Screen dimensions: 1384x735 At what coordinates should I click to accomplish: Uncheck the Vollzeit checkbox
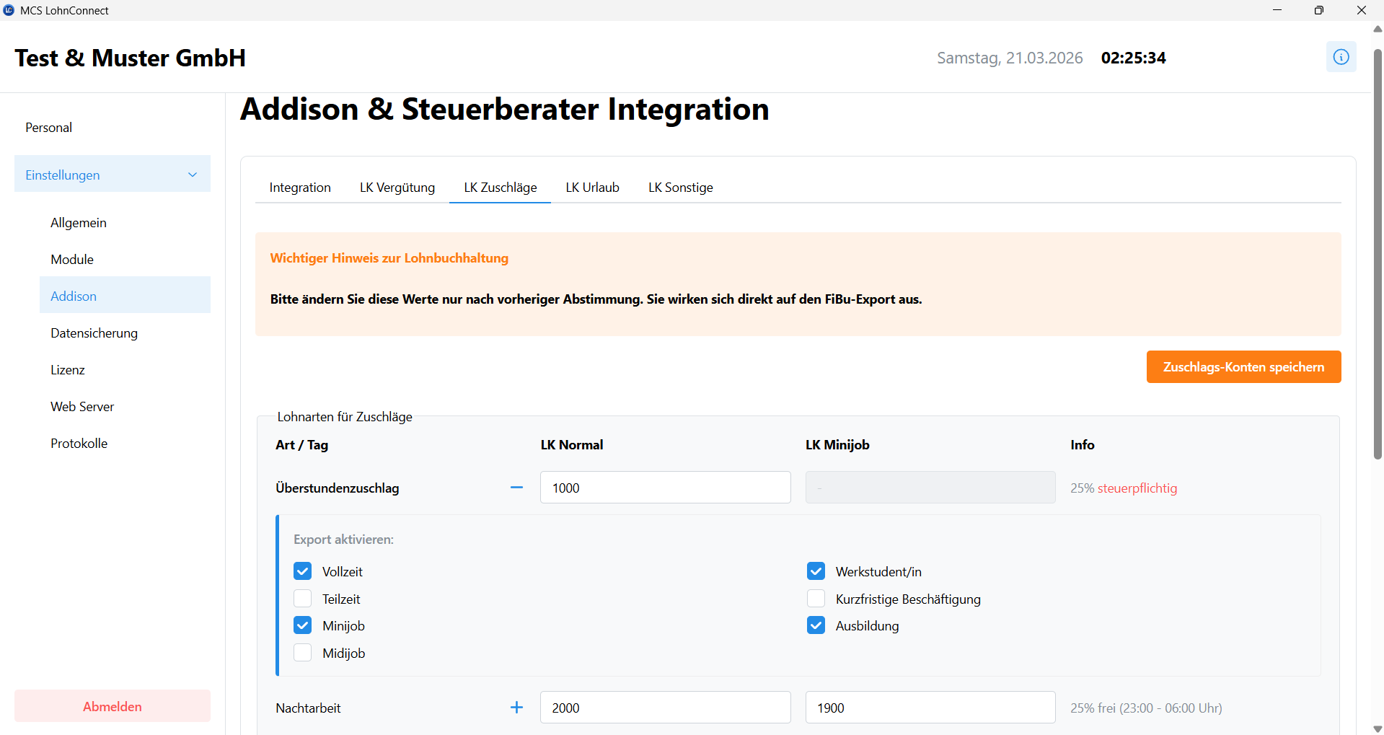pos(303,571)
